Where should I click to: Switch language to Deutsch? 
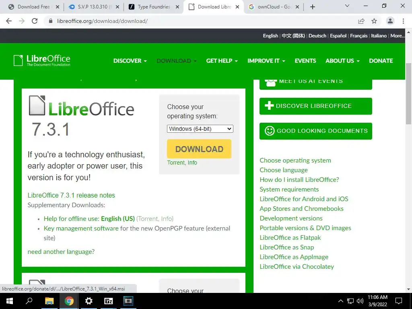[317, 36]
